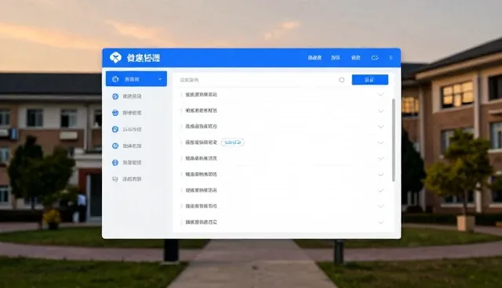Click the vertical scrollbar beside the list
The image size is (502, 288).
(394, 140)
